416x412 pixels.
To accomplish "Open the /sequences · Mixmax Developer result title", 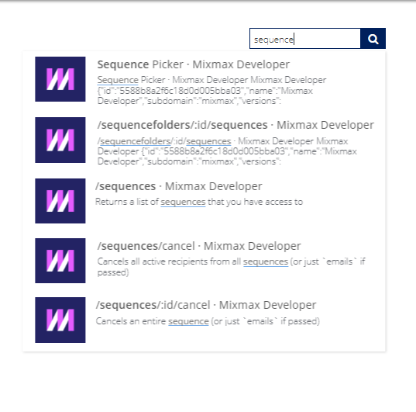I will [178, 186].
